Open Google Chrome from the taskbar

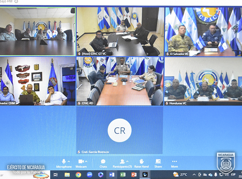pos(78,175)
